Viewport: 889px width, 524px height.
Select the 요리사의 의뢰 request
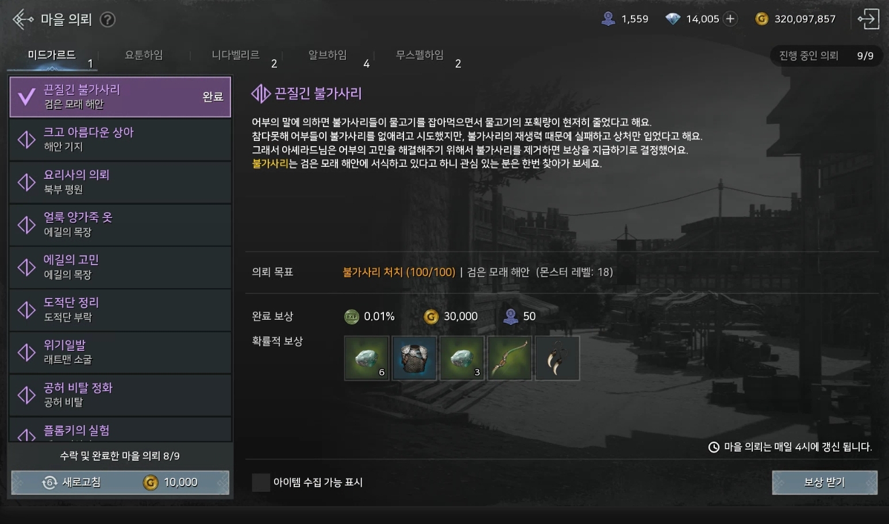tap(121, 182)
